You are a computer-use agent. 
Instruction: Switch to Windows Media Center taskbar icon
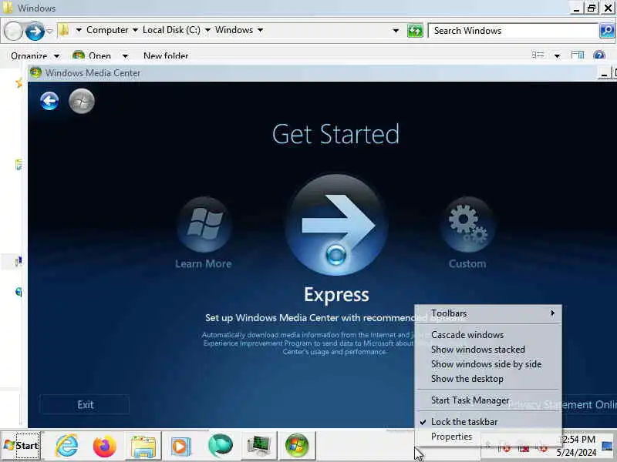point(297,446)
